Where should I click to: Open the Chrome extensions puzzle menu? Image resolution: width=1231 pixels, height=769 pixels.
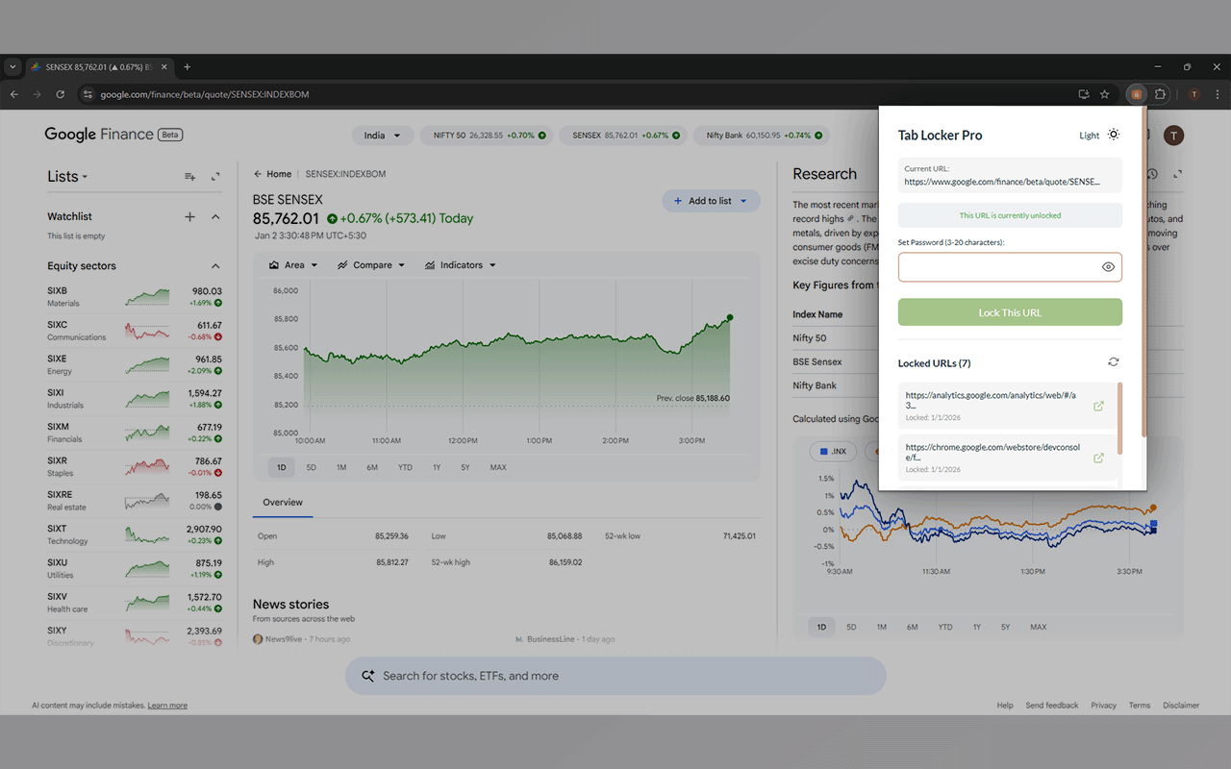click(1160, 94)
